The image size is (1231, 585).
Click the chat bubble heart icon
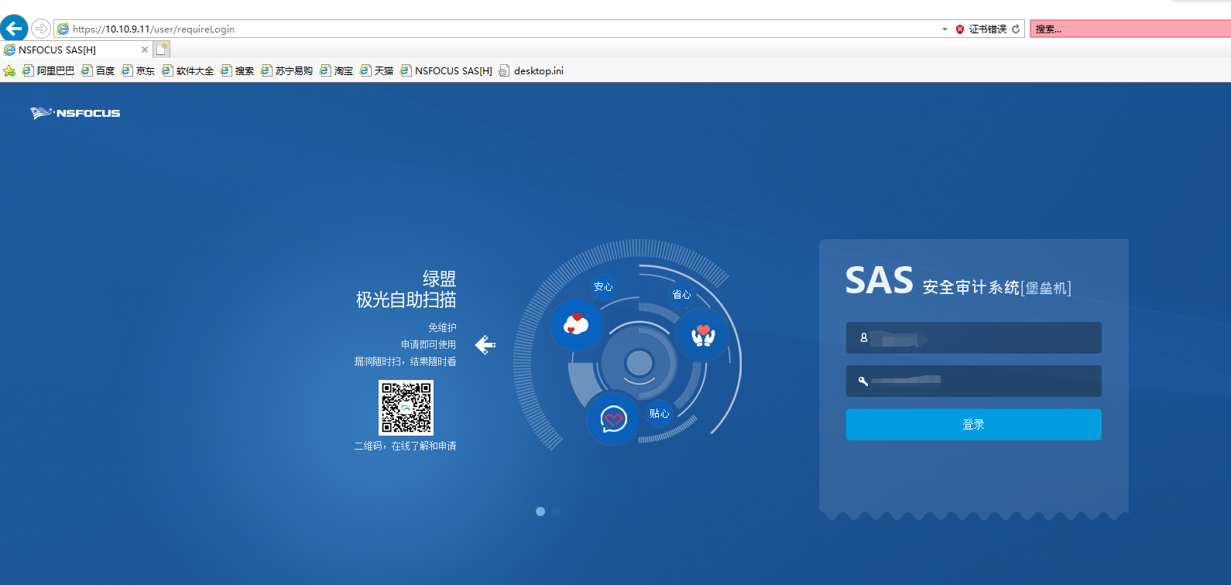click(613, 419)
